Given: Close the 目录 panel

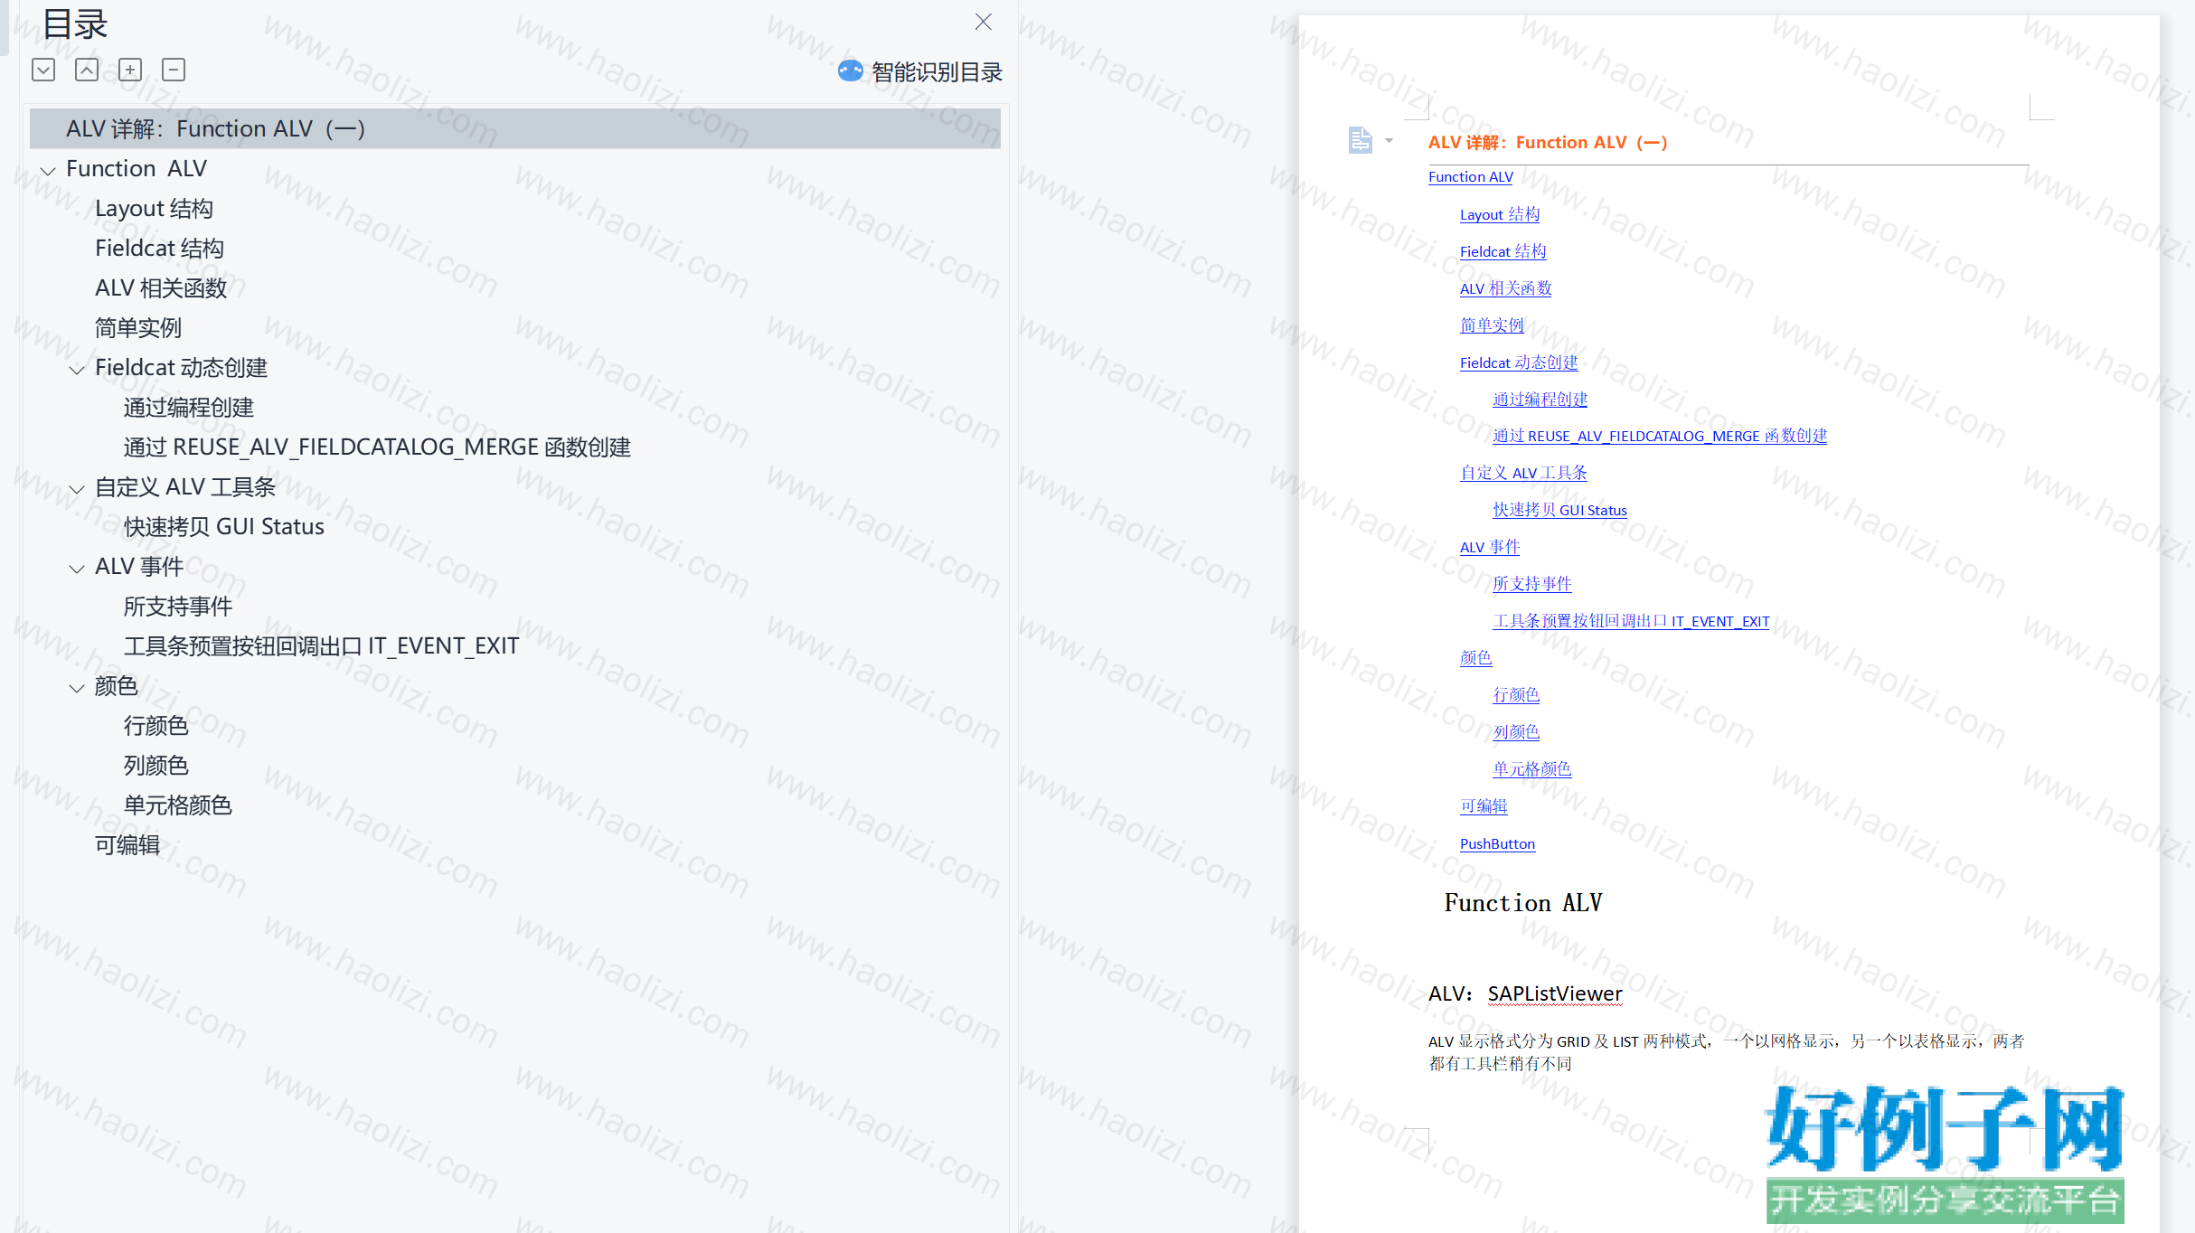Looking at the screenshot, I should point(984,22).
